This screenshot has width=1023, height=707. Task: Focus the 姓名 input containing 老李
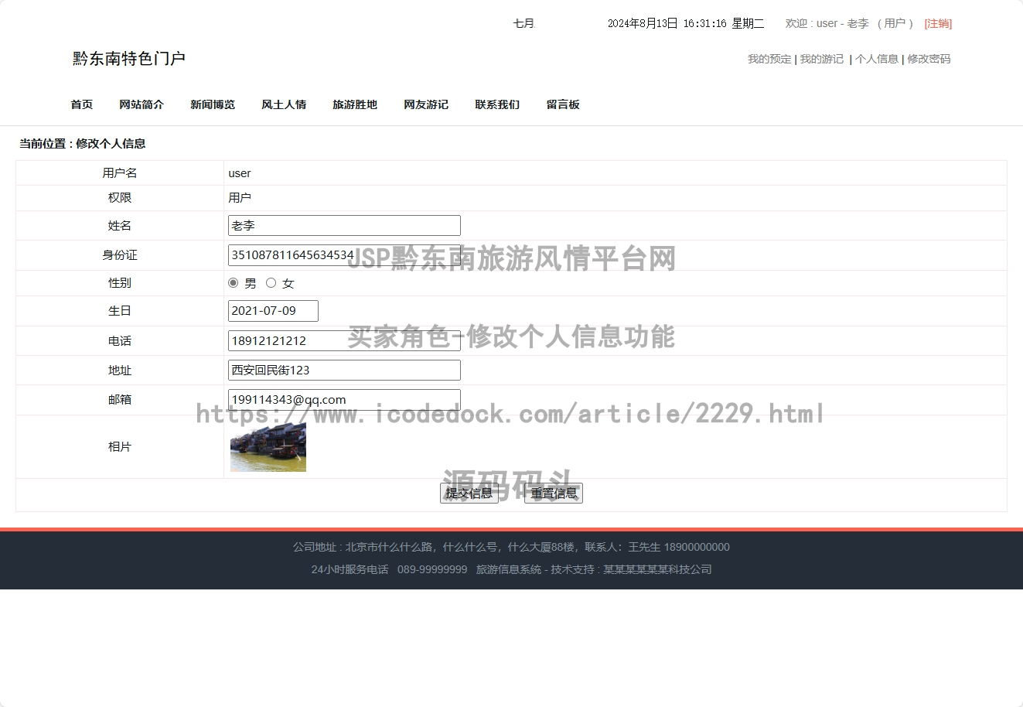point(344,226)
